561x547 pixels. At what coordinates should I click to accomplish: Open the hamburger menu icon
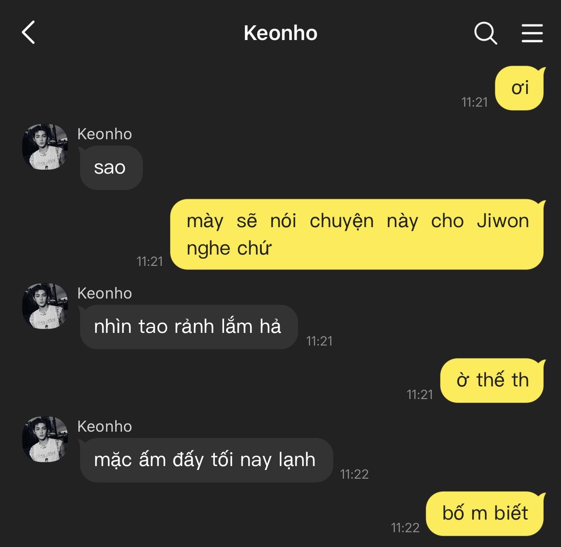[532, 33]
